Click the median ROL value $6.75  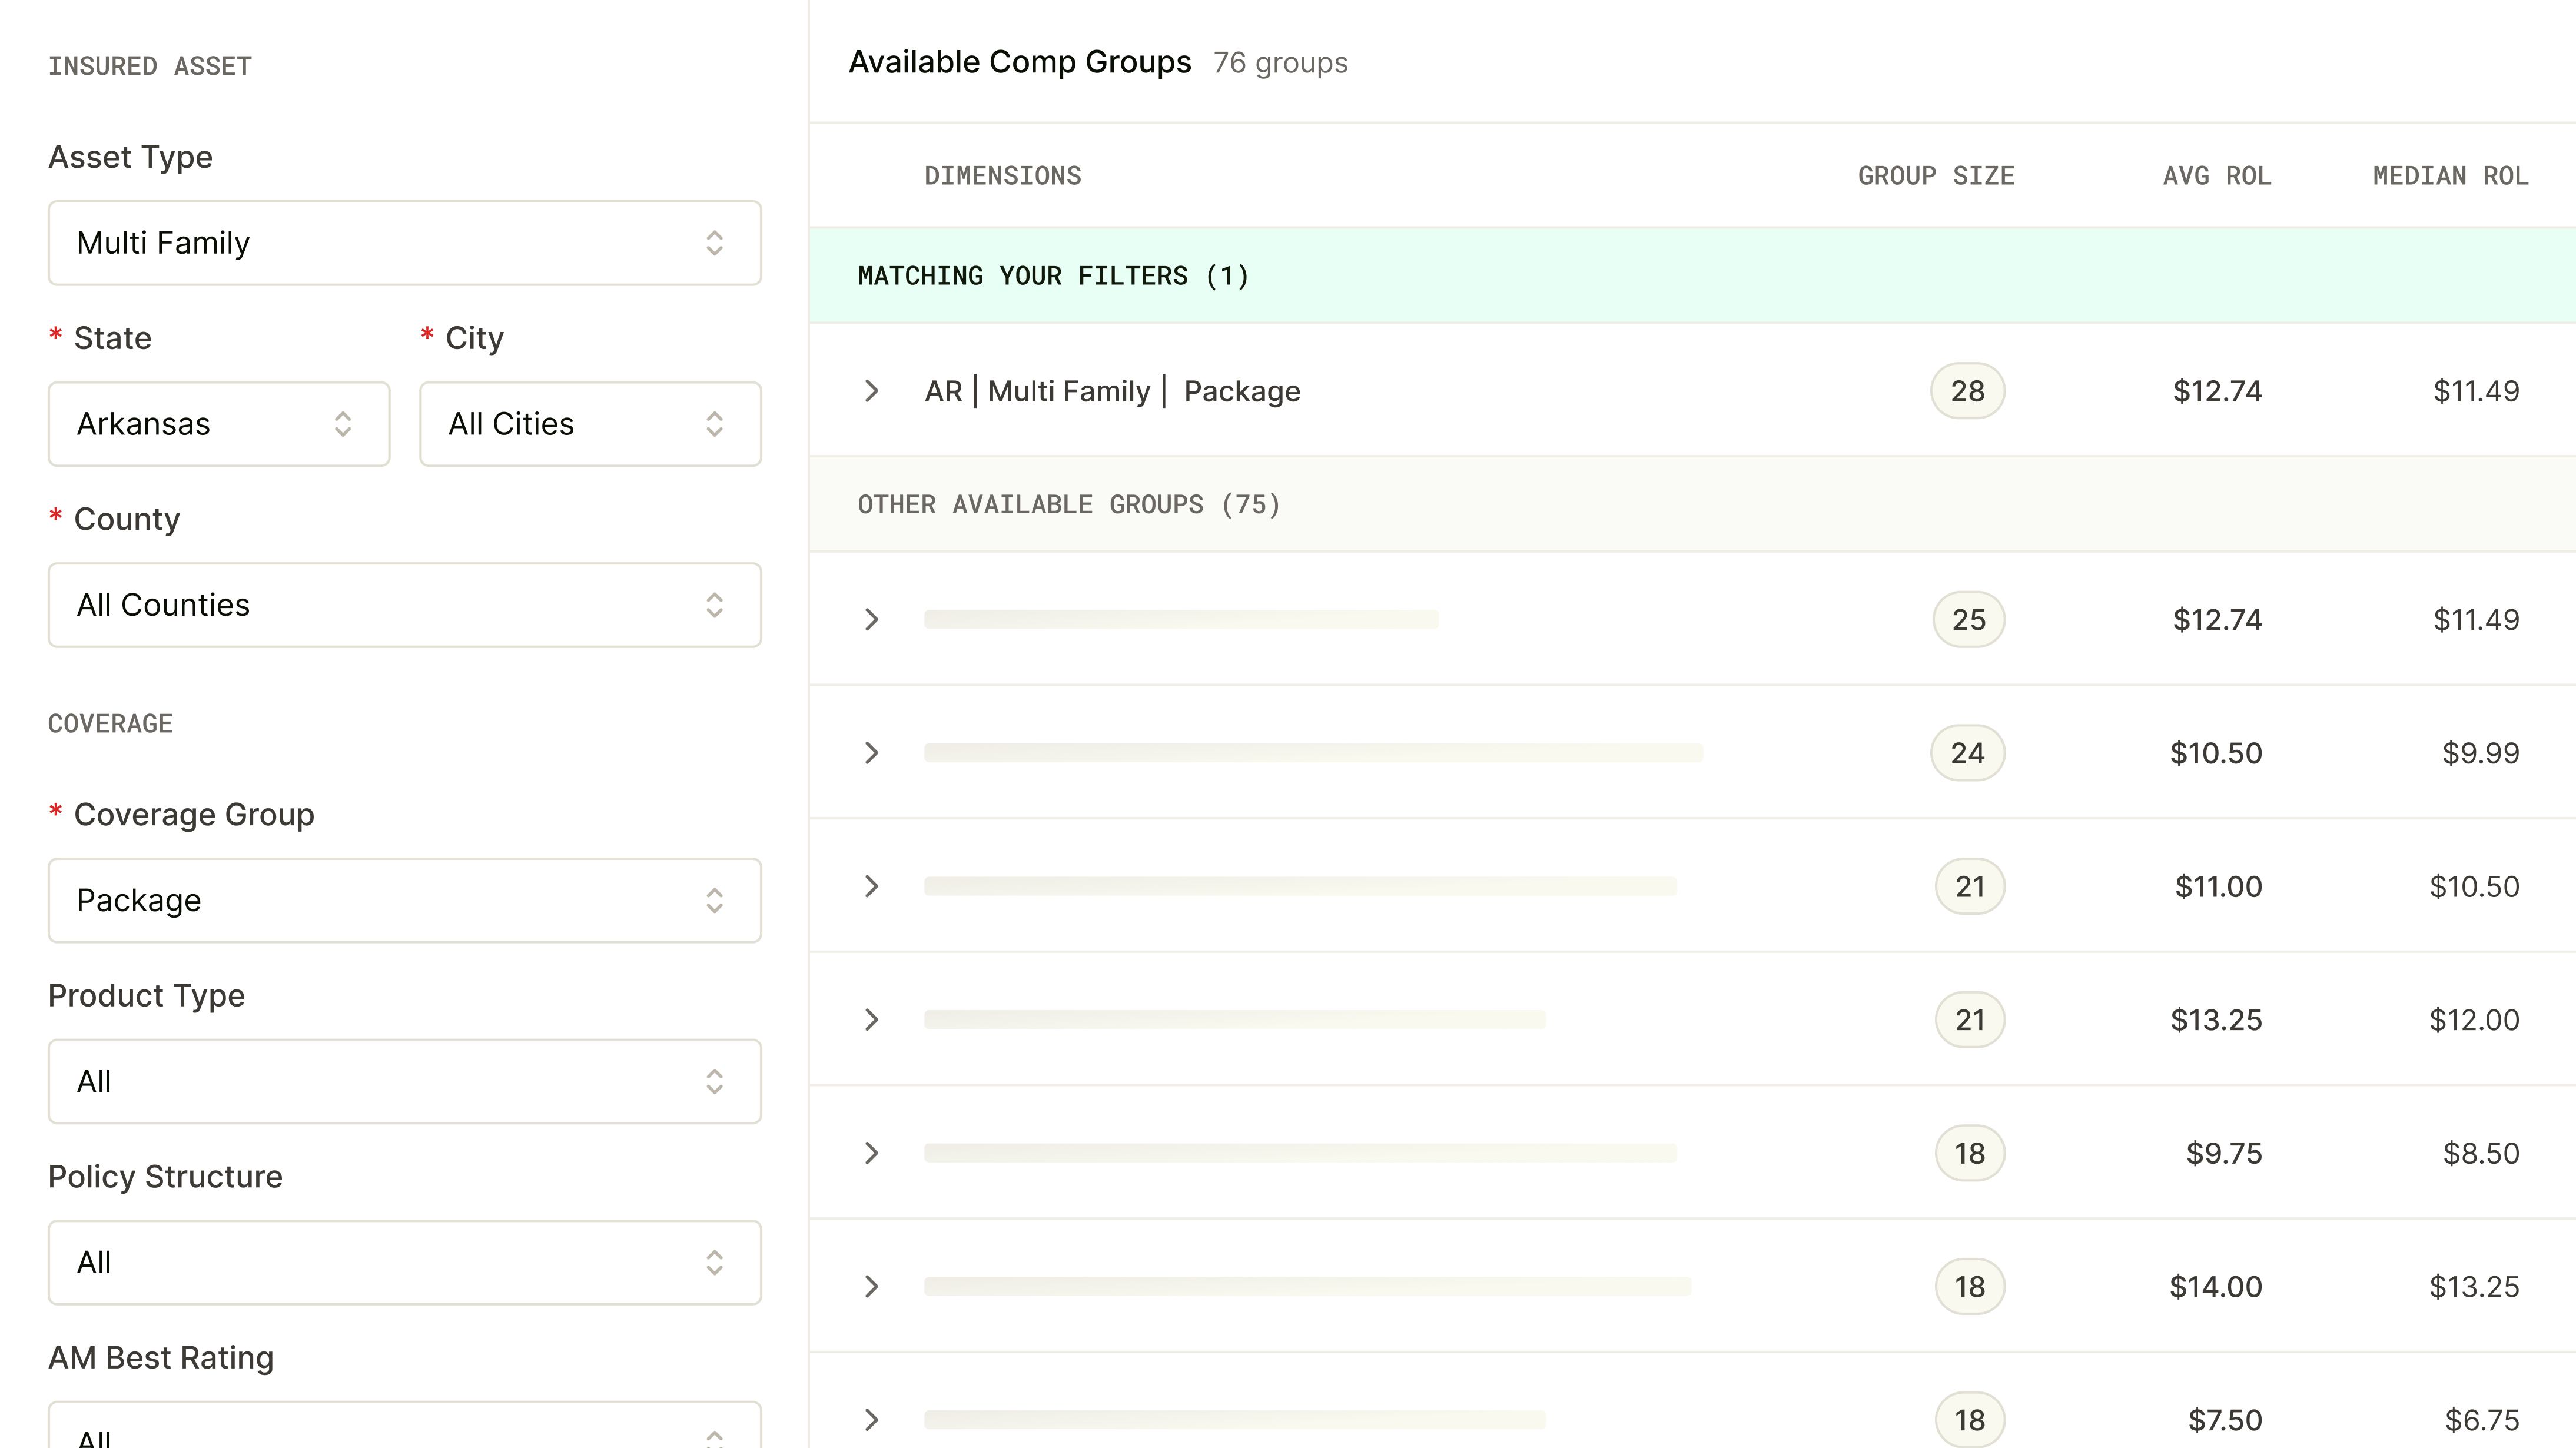click(x=2482, y=1420)
